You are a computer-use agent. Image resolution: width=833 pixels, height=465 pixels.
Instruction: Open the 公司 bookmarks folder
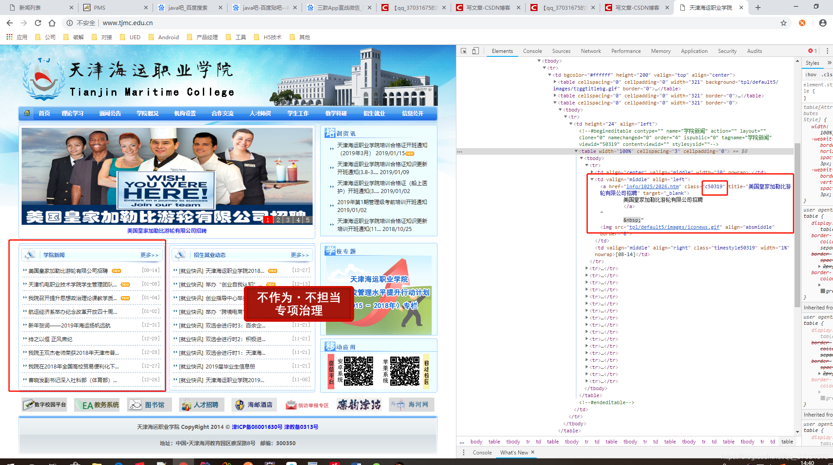pyautogui.click(x=45, y=37)
